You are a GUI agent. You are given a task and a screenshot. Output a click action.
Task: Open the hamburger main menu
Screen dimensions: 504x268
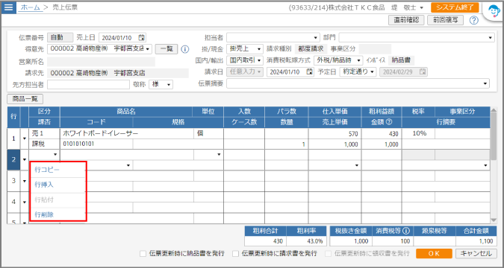click(x=8, y=7)
